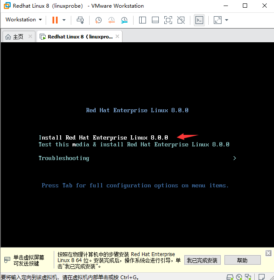This screenshot has height=280, width=274.
Task: Click the network adapter status icon
Action: (248, 277)
